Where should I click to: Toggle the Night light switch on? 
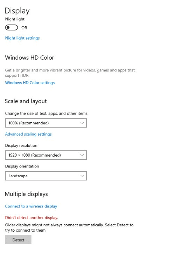12,28
